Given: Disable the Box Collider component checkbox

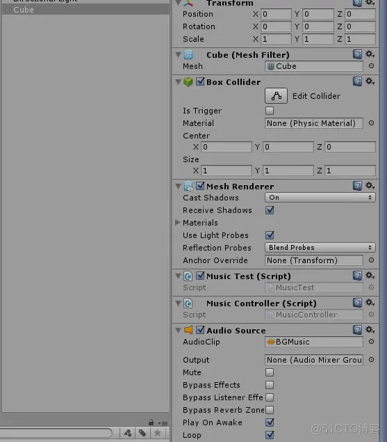Looking at the screenshot, I should click(200, 81).
